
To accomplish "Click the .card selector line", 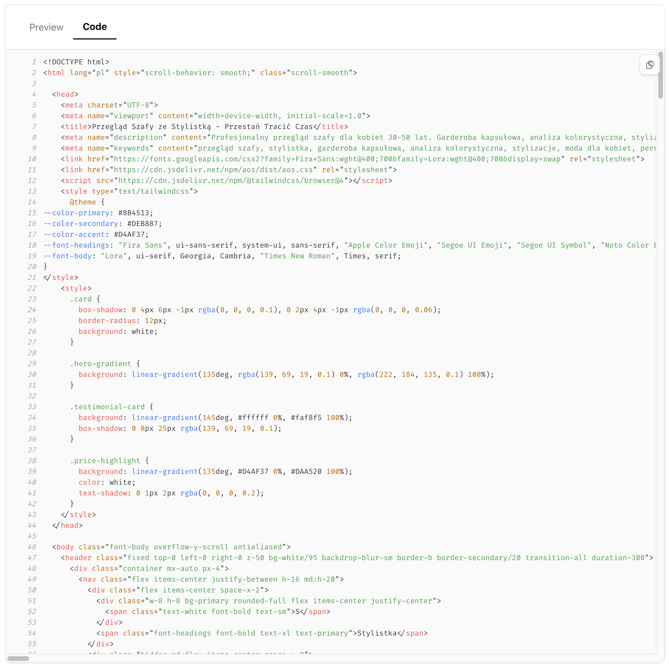I will coord(85,299).
